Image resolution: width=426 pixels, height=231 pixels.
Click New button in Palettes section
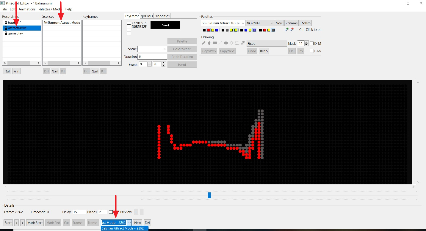279,23
